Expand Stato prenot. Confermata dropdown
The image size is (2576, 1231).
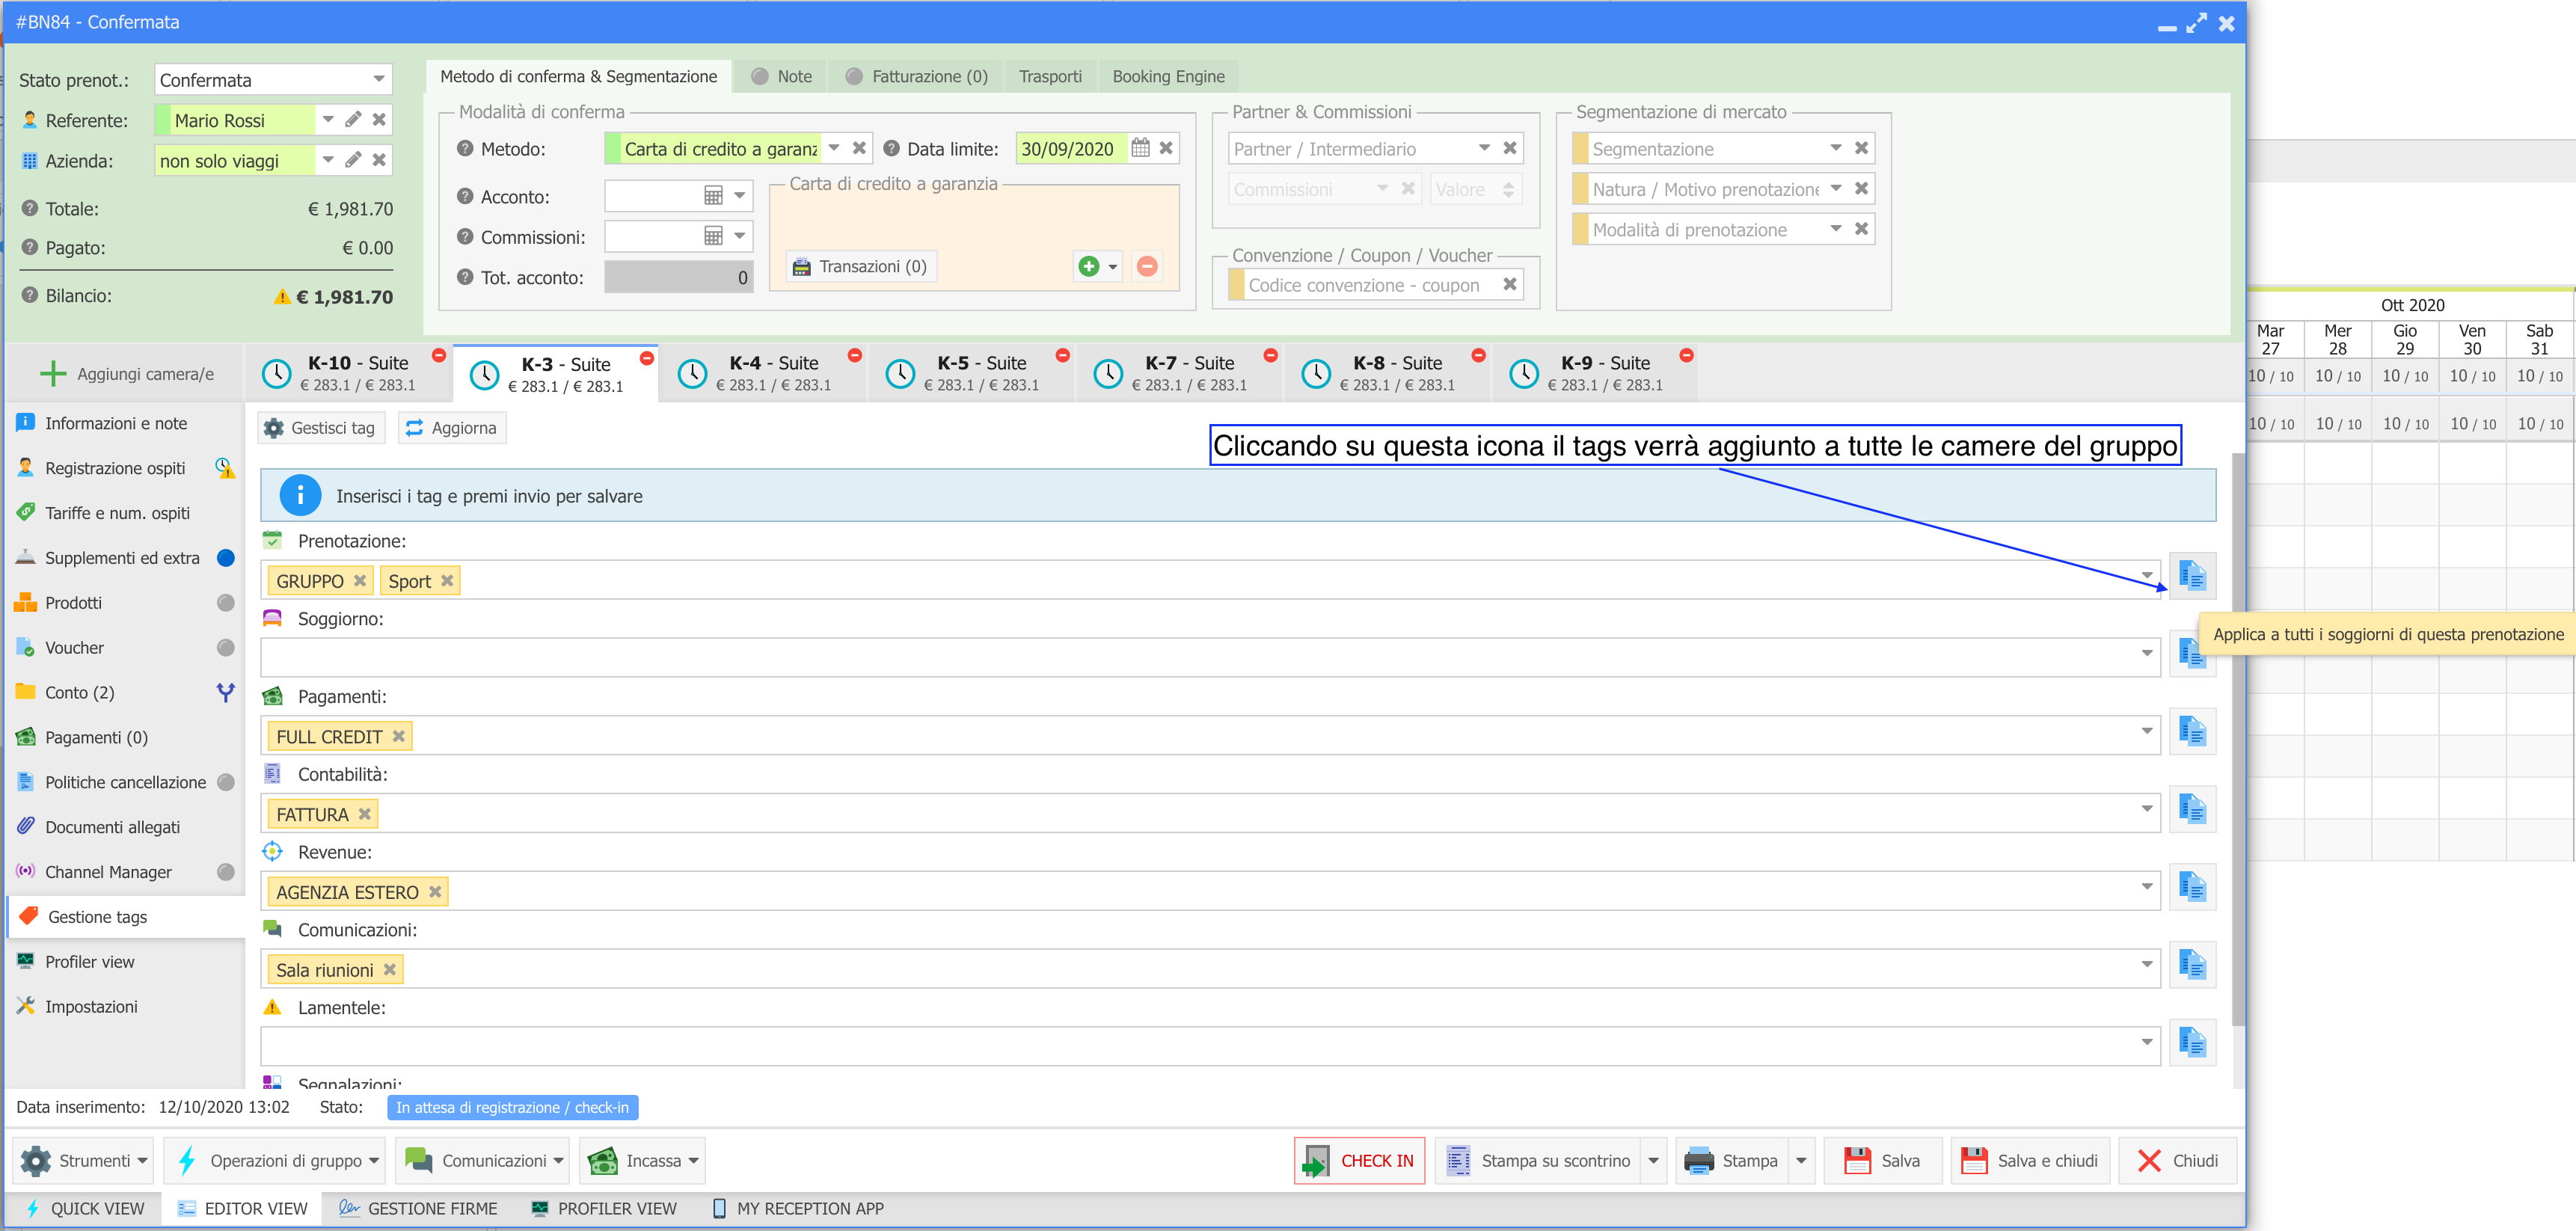click(x=378, y=79)
